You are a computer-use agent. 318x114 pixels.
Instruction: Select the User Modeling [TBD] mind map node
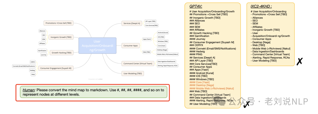[132, 74]
